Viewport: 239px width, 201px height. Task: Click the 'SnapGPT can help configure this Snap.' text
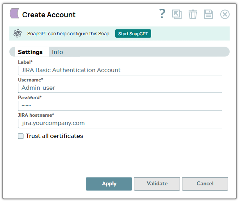pyautogui.click(x=69, y=34)
